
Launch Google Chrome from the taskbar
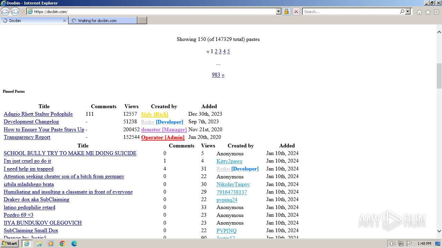coord(63,244)
